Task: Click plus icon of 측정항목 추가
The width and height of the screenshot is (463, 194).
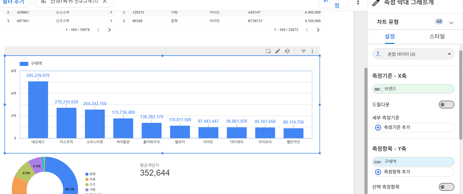Action: tap(378, 172)
